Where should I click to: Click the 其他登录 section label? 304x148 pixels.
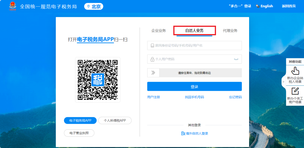195,125
